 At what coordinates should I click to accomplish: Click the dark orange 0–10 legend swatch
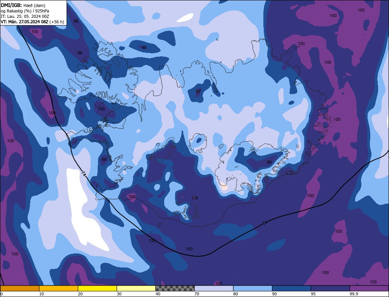[x=19, y=288]
